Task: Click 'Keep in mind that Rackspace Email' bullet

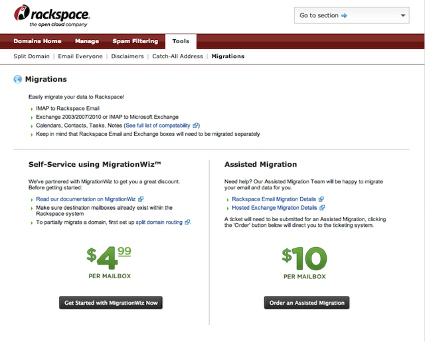Action: (148, 134)
